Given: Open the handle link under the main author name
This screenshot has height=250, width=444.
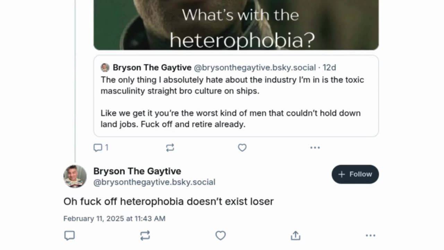Looking at the screenshot, I should pos(154,182).
